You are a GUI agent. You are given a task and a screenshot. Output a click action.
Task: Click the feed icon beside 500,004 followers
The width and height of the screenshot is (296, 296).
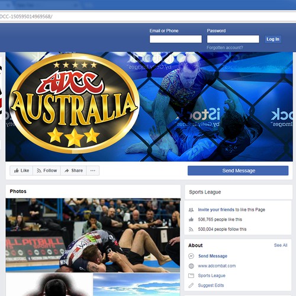191,229
